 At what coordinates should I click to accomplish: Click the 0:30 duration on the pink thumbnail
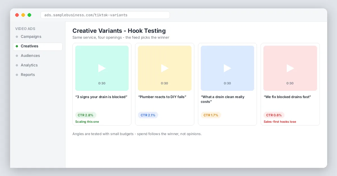pos(290,83)
